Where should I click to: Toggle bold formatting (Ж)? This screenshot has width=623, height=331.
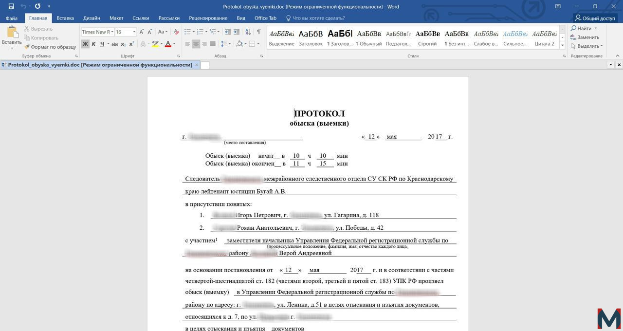[85, 44]
